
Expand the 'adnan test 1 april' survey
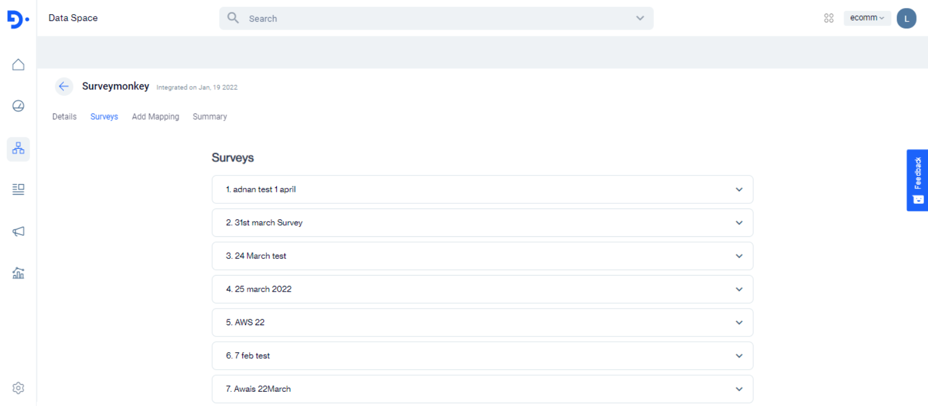739,190
